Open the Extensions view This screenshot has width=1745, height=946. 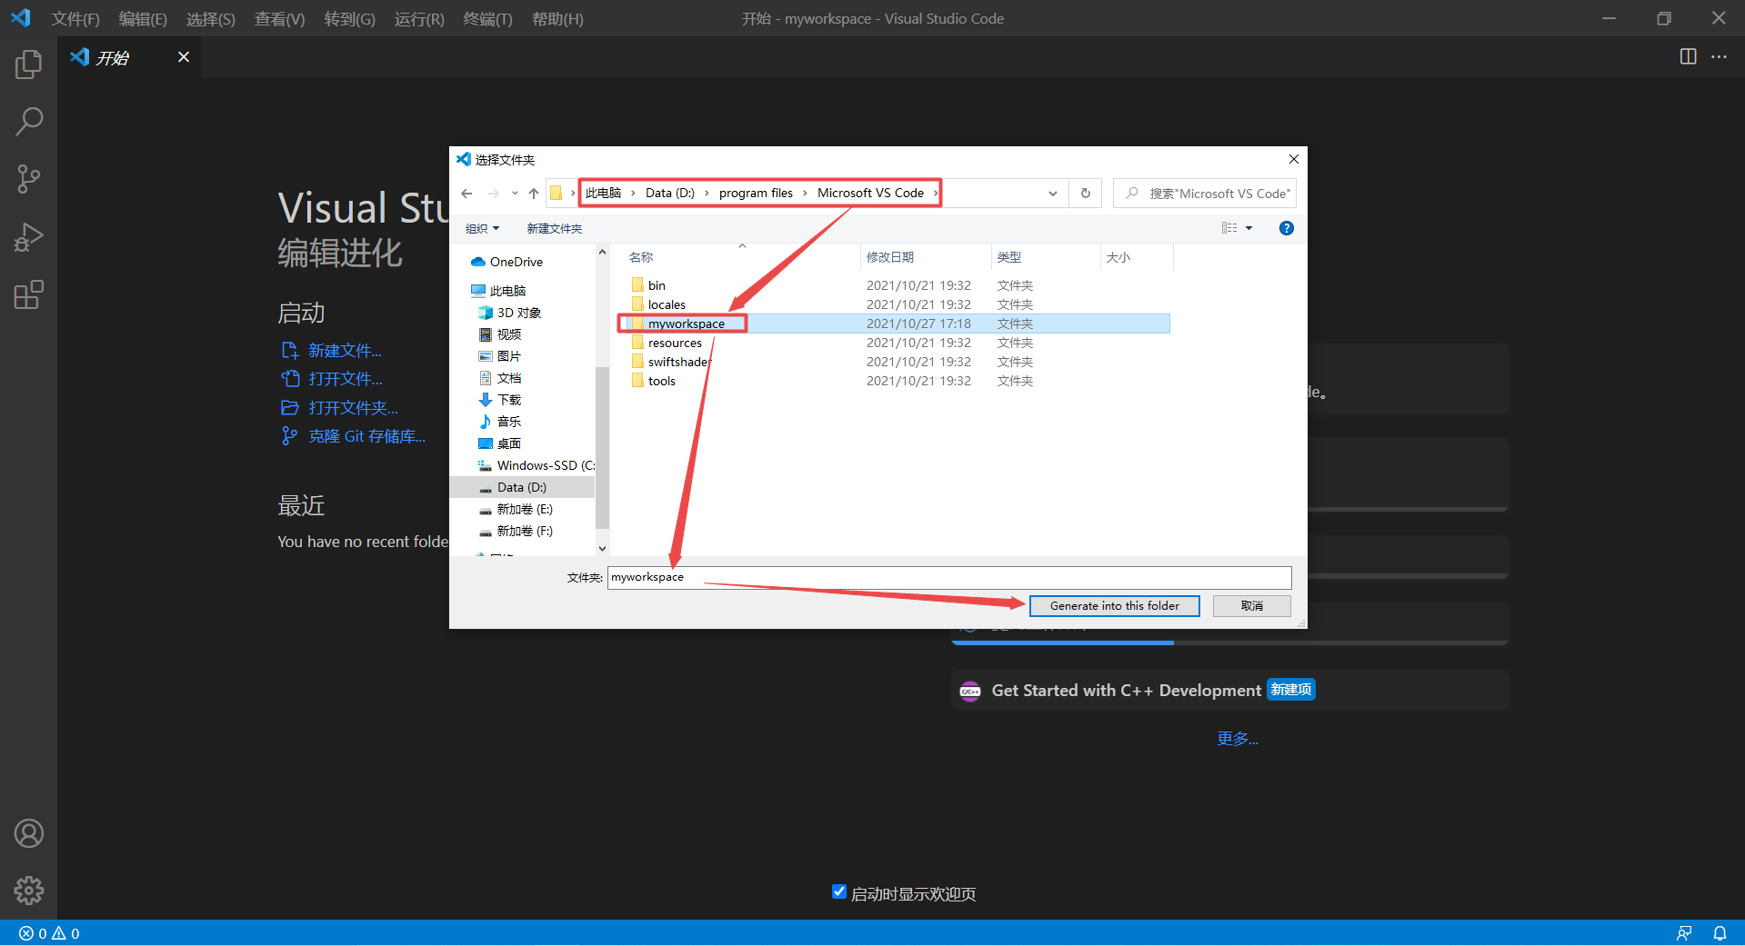coord(28,294)
